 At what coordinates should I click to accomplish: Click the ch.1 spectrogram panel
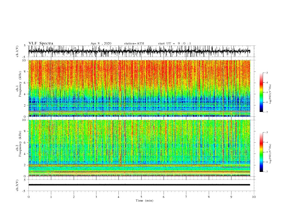pyautogui.click(x=139, y=88)
